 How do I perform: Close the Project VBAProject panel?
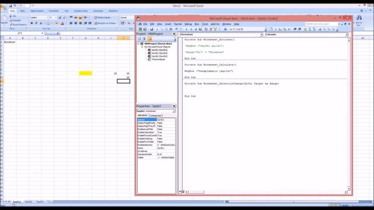[174, 34]
